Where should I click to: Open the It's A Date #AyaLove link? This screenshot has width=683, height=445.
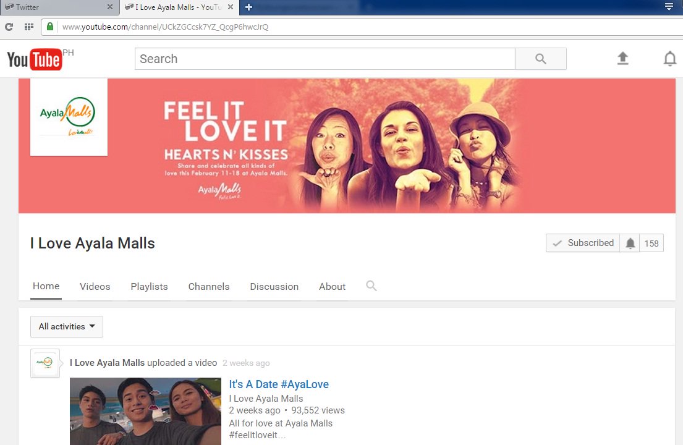[x=279, y=384]
